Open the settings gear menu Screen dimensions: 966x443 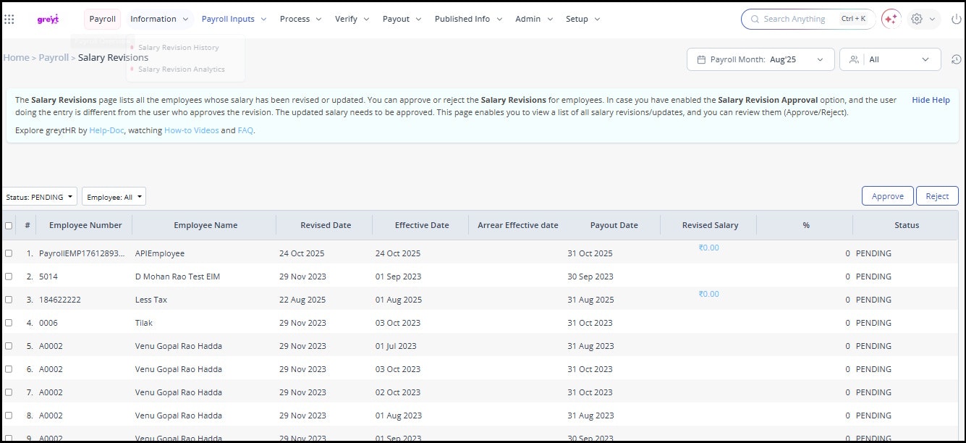pyautogui.click(x=917, y=20)
